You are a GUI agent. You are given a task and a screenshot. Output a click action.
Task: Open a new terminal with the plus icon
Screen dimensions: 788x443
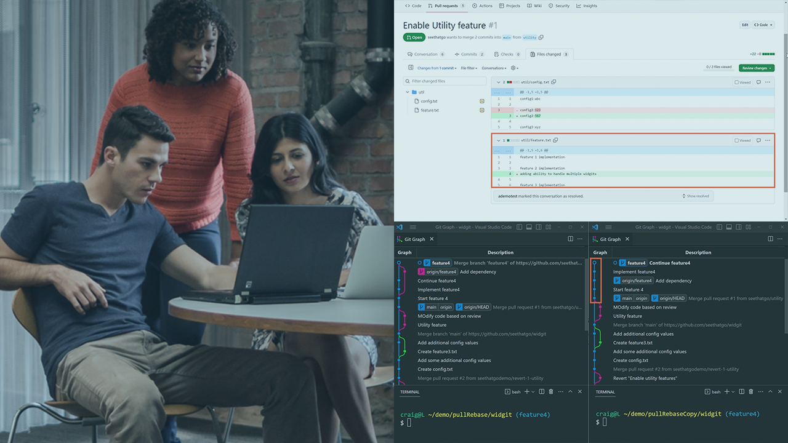pos(727,391)
